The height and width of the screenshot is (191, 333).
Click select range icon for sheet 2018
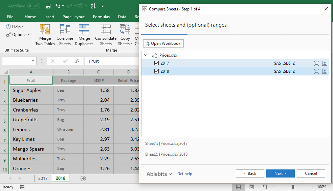click(316, 71)
